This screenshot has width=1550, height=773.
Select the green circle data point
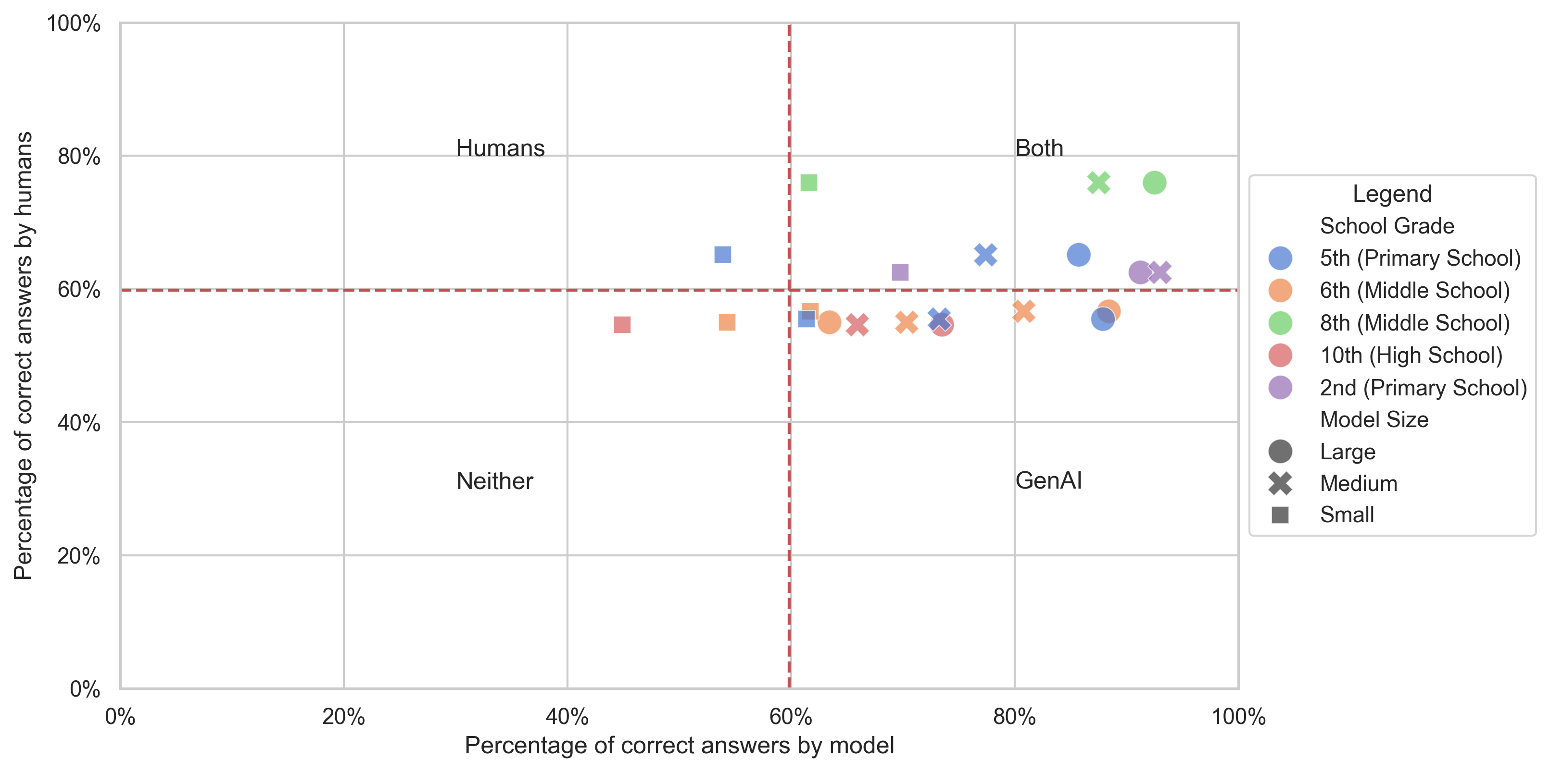point(1154,183)
